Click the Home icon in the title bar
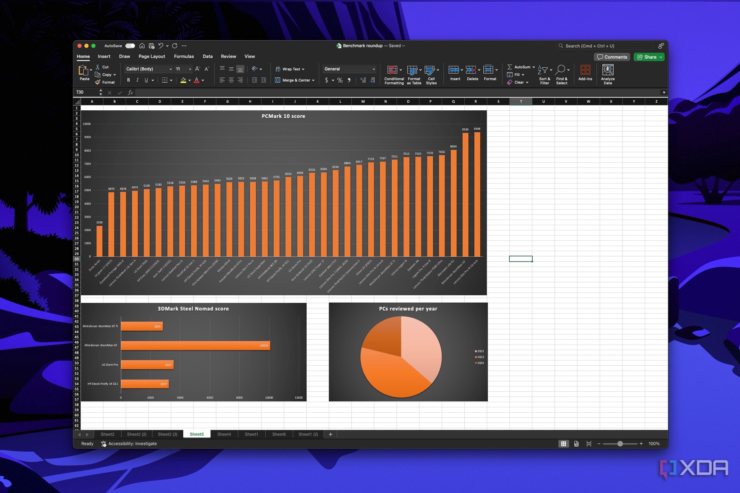This screenshot has height=493, width=740. coord(142,46)
